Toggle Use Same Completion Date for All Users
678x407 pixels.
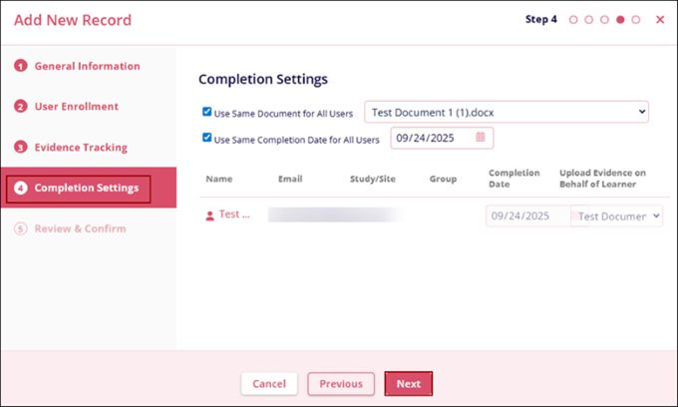(x=206, y=139)
